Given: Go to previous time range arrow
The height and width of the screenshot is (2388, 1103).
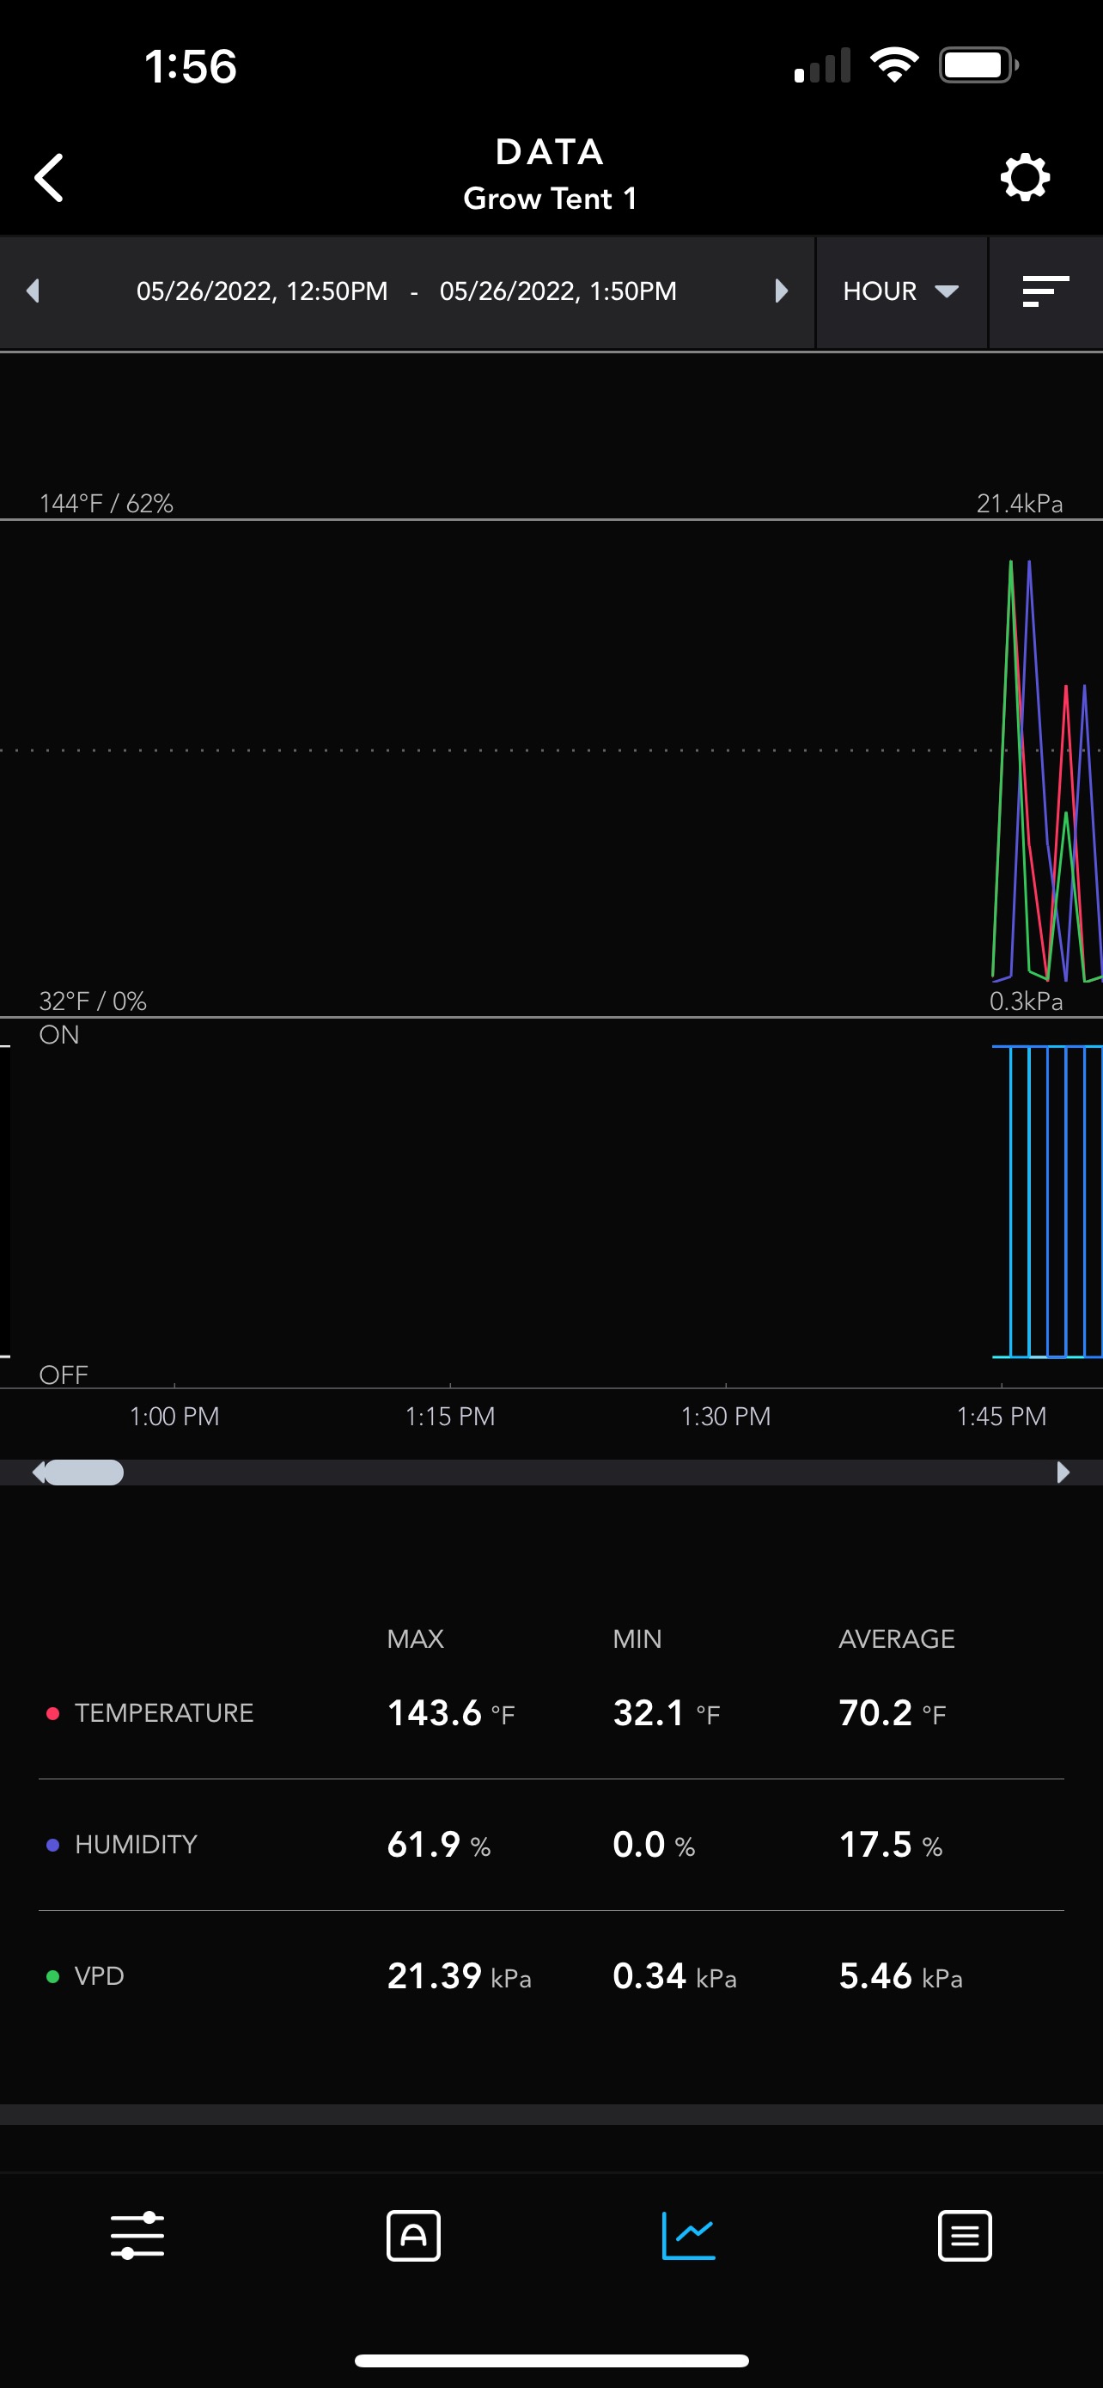Looking at the screenshot, I should point(34,291).
